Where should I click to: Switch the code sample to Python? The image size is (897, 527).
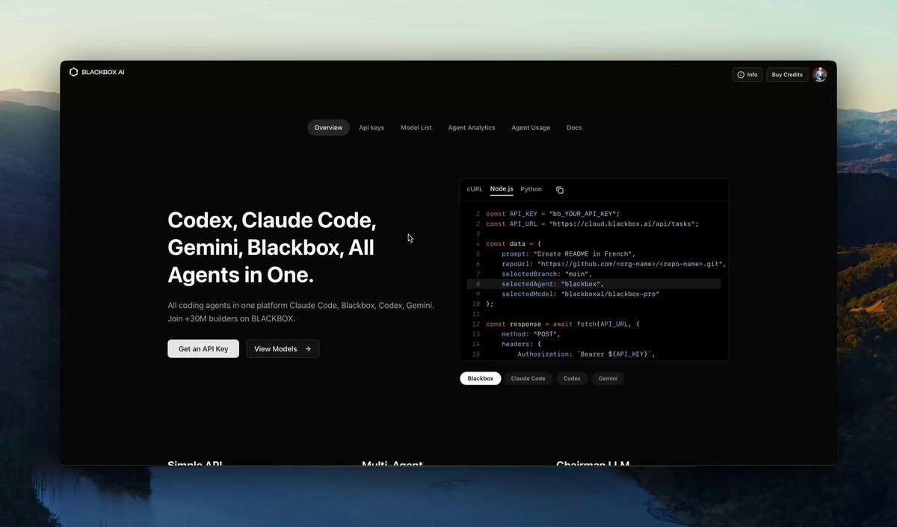pos(531,190)
